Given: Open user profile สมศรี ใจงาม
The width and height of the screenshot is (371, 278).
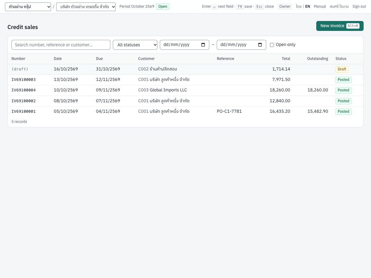Looking at the screenshot, I should (339, 6).
